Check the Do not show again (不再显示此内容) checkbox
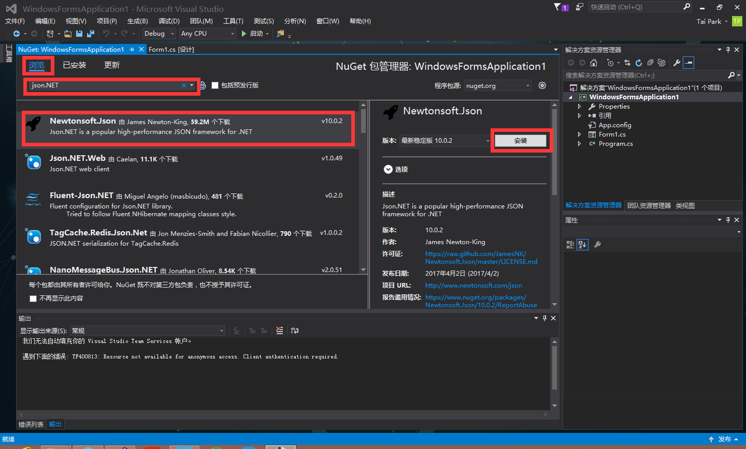The image size is (746, 449). point(33,298)
